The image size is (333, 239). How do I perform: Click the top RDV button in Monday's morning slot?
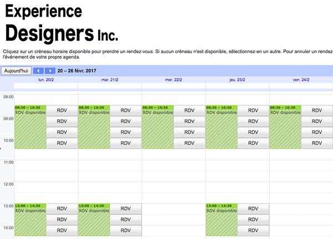tap(62, 110)
